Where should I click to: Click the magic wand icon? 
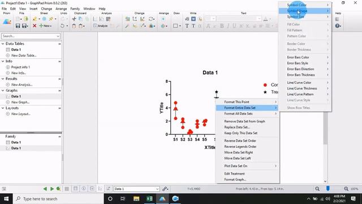click(x=127, y=26)
